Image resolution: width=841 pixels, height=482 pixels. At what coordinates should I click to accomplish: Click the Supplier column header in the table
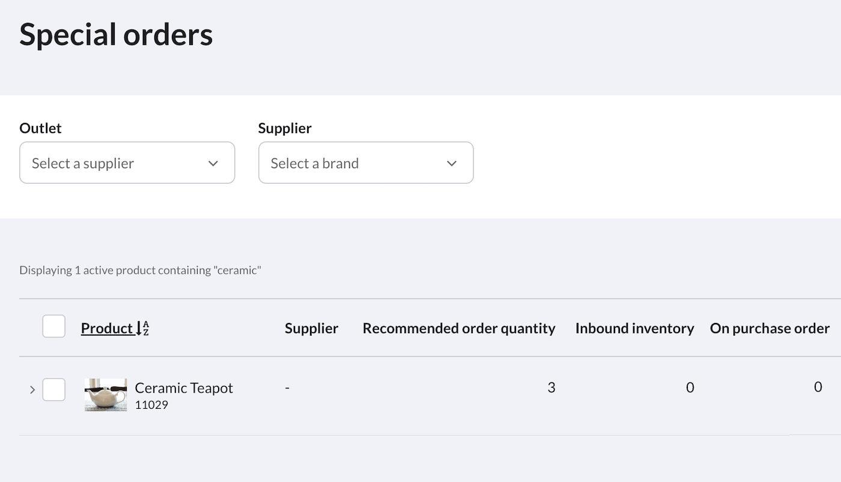pos(311,328)
